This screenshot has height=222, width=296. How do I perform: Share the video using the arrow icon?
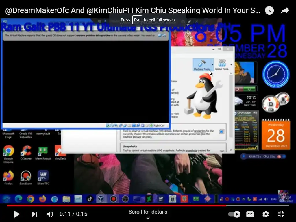(x=285, y=10)
